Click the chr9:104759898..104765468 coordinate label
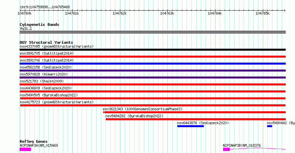 tap(45, 7)
